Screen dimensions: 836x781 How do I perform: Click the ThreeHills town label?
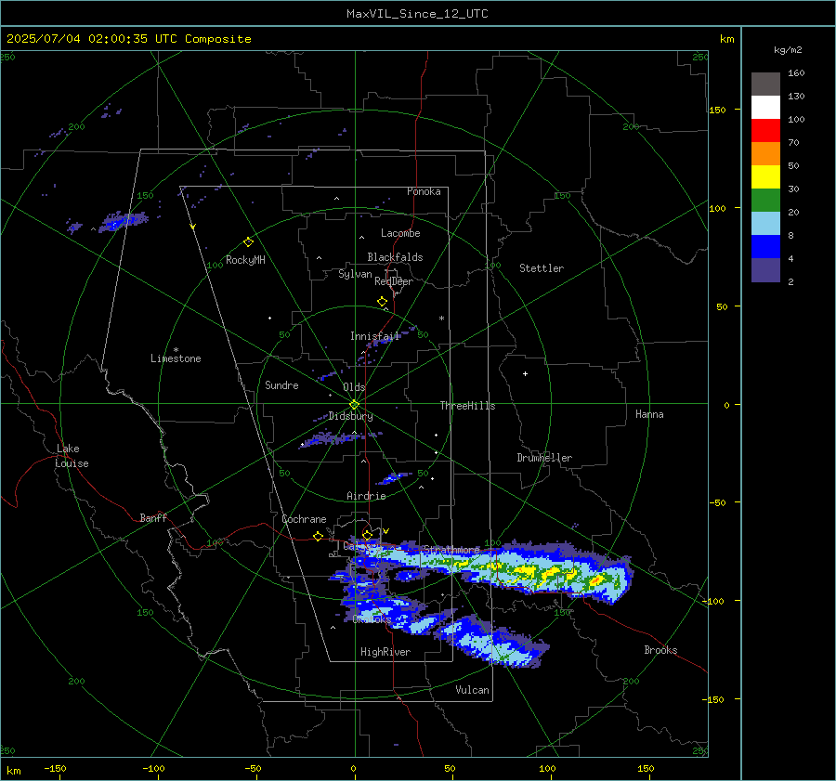click(467, 406)
